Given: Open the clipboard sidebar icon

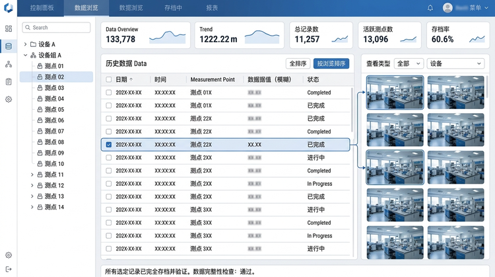Looking at the screenshot, I should [x=9, y=81].
